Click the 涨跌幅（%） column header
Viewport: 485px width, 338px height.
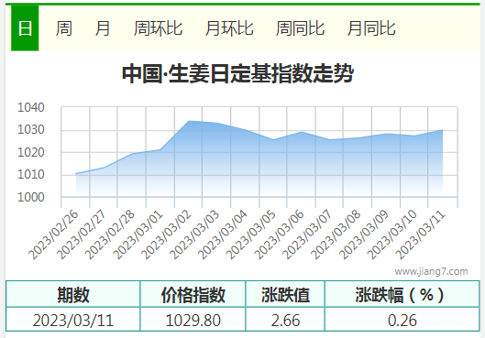tap(402, 294)
